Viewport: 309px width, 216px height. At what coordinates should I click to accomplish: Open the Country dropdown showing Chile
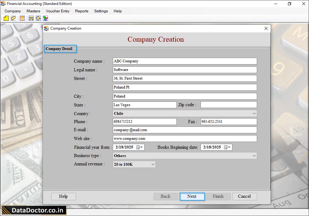(254, 113)
